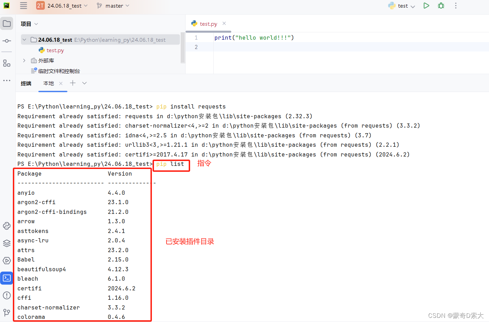Switch to the 本地 terminal tab
Screen dimensions: 489x322
pos(49,83)
